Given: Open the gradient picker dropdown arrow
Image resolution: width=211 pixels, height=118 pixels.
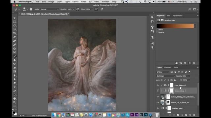Looking at the screenshot, I should (195, 26).
